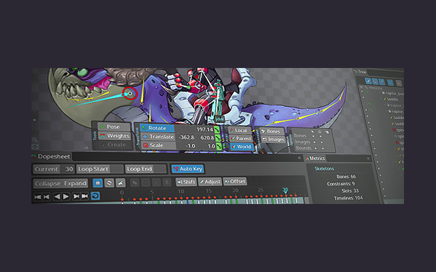The height and width of the screenshot is (272, 436).
Task: Toggle the blue lock icon in Dopesheet
Action: coord(97,183)
